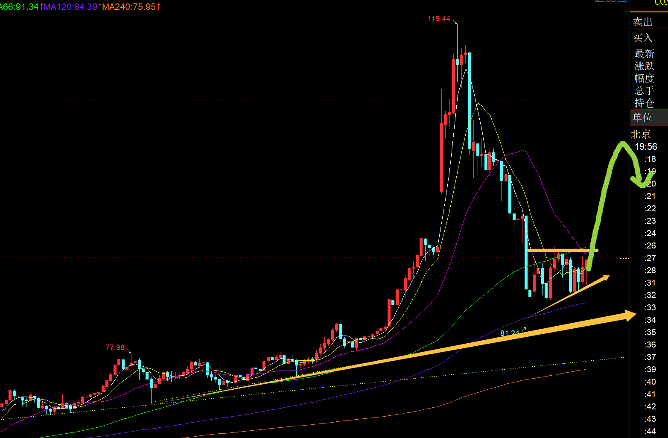Click the MA120 indicator label
This screenshot has height=438, width=668.
point(70,7)
